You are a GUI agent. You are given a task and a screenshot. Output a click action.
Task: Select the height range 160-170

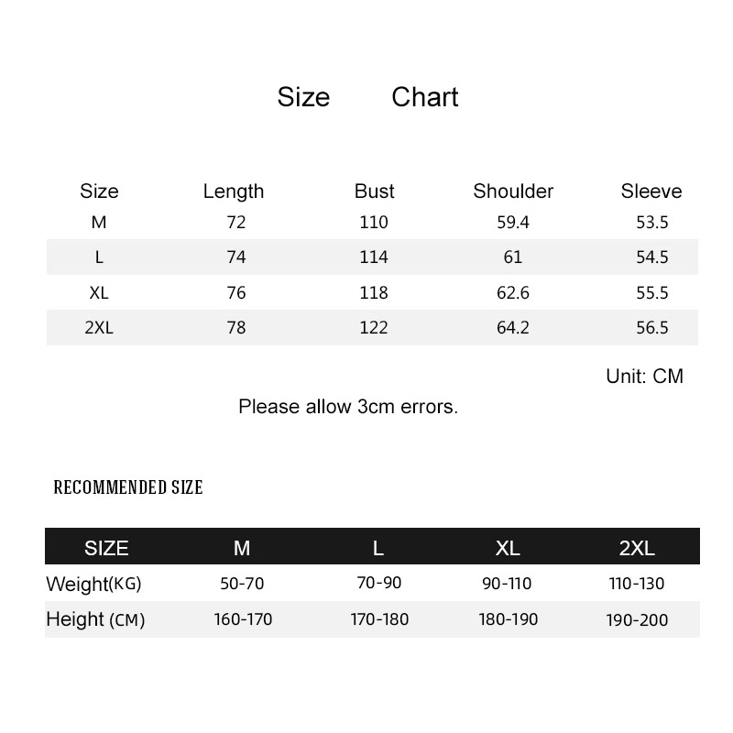[243, 620]
